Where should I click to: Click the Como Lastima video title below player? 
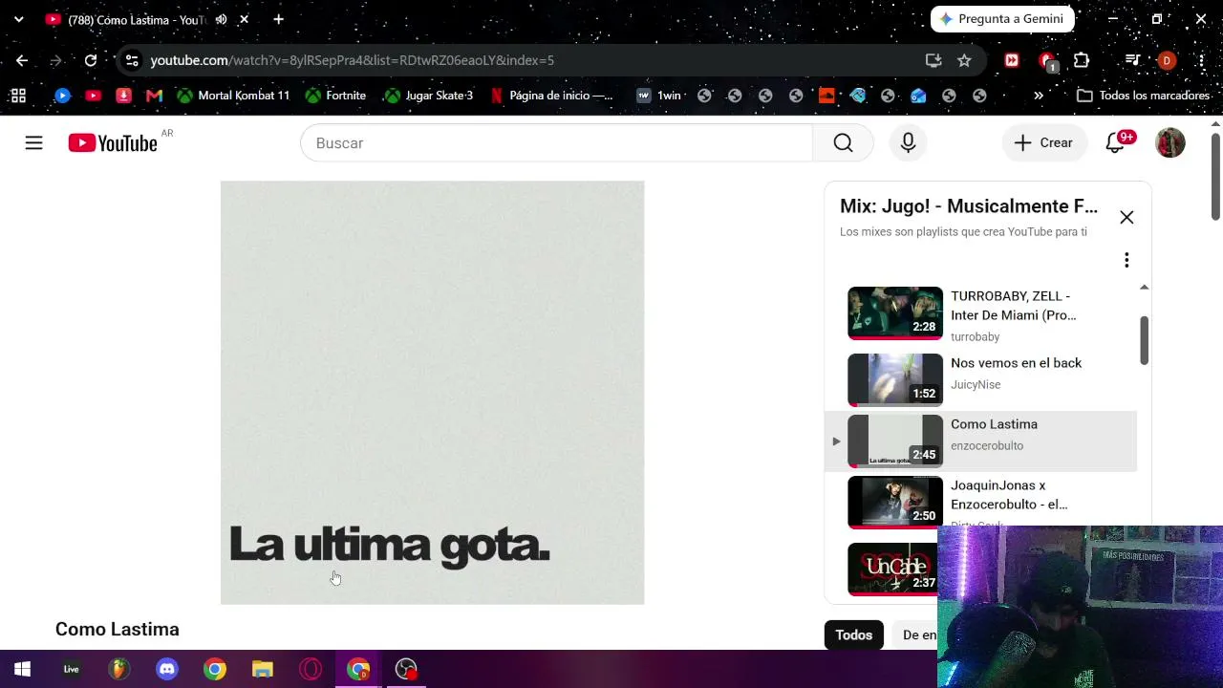click(x=118, y=630)
